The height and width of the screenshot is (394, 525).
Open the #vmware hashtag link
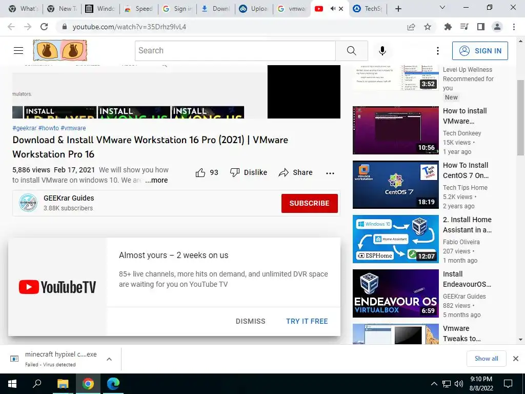click(73, 128)
